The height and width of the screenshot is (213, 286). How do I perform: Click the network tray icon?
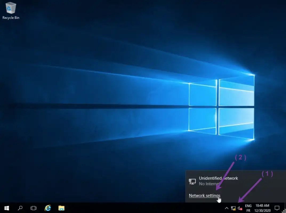point(233,208)
